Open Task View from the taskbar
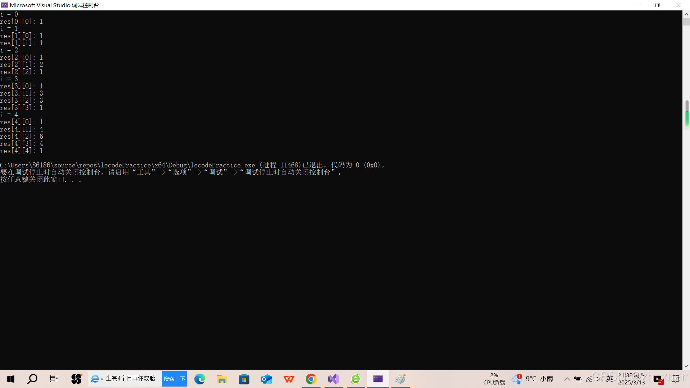Image resolution: width=690 pixels, height=388 pixels. [x=54, y=379]
